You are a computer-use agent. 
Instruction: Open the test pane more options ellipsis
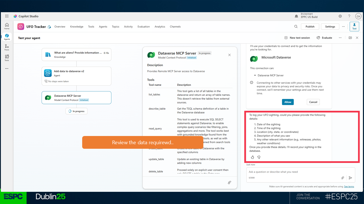pos(340,38)
